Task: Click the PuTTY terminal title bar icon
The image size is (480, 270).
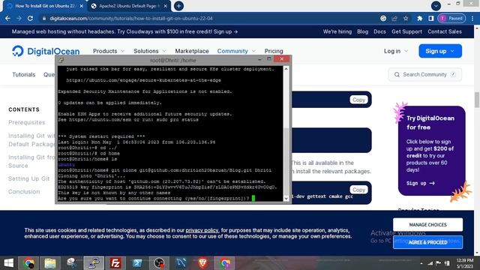Action: tap(61, 60)
